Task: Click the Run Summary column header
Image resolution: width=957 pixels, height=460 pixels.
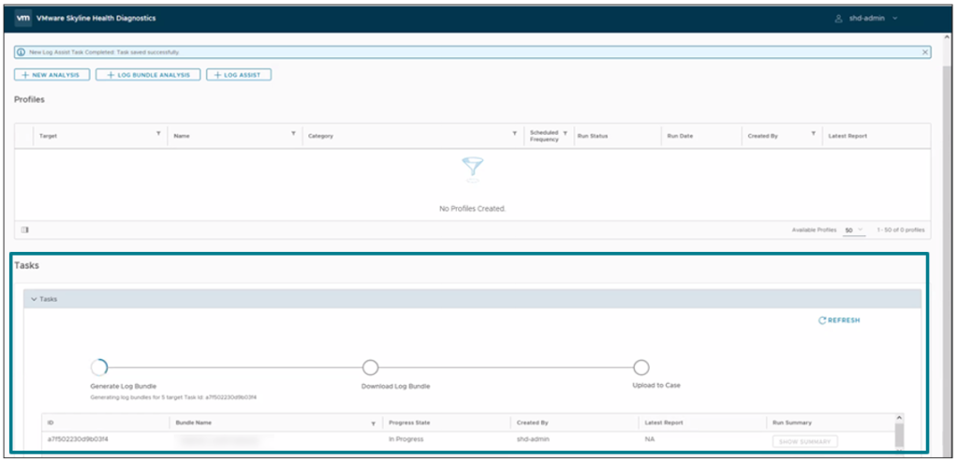Action: (791, 423)
